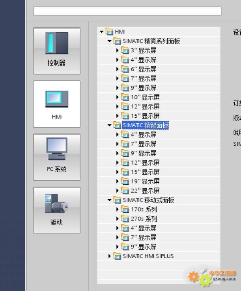The image size is (241, 291).
Task: Select the SIMATIC 移动式面板 tree item
Action: click(148, 200)
